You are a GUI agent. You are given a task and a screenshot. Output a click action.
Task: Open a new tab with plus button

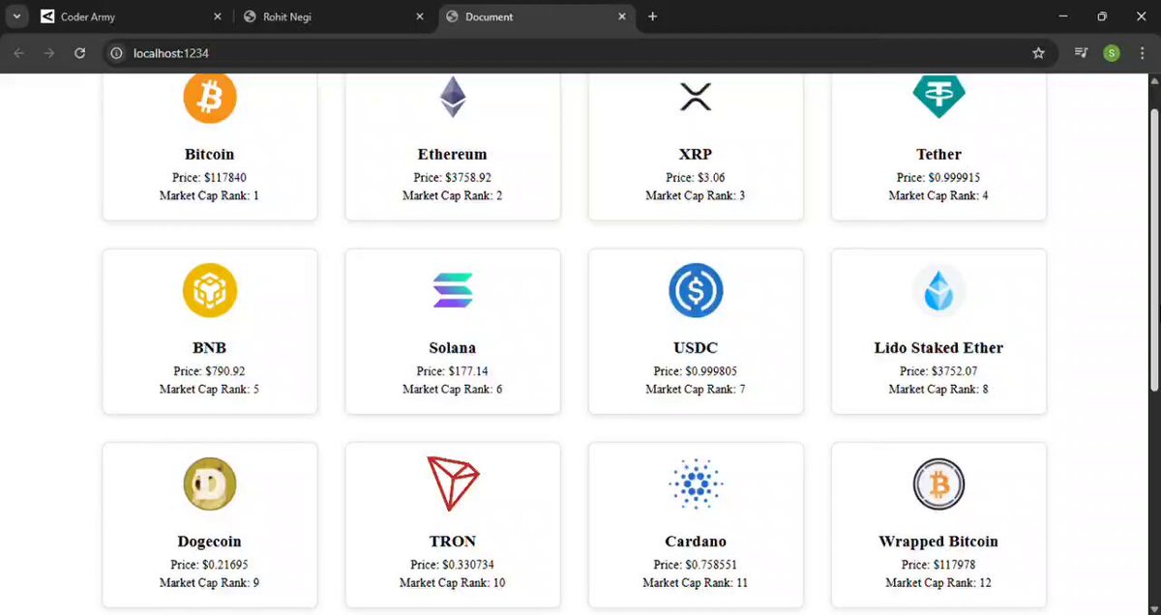653,16
